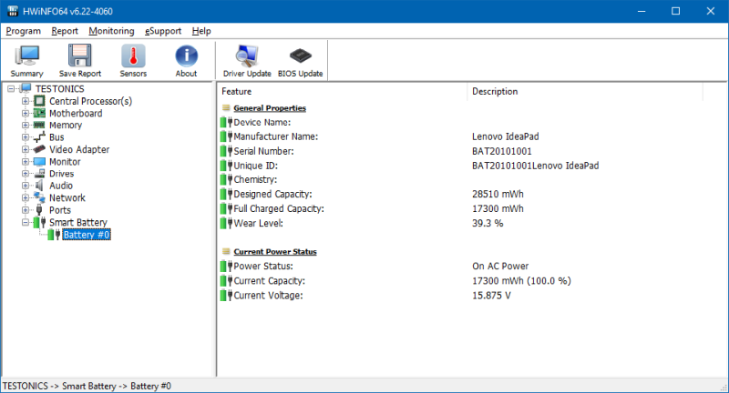Expand the Central Processor(s) node

tap(26, 101)
